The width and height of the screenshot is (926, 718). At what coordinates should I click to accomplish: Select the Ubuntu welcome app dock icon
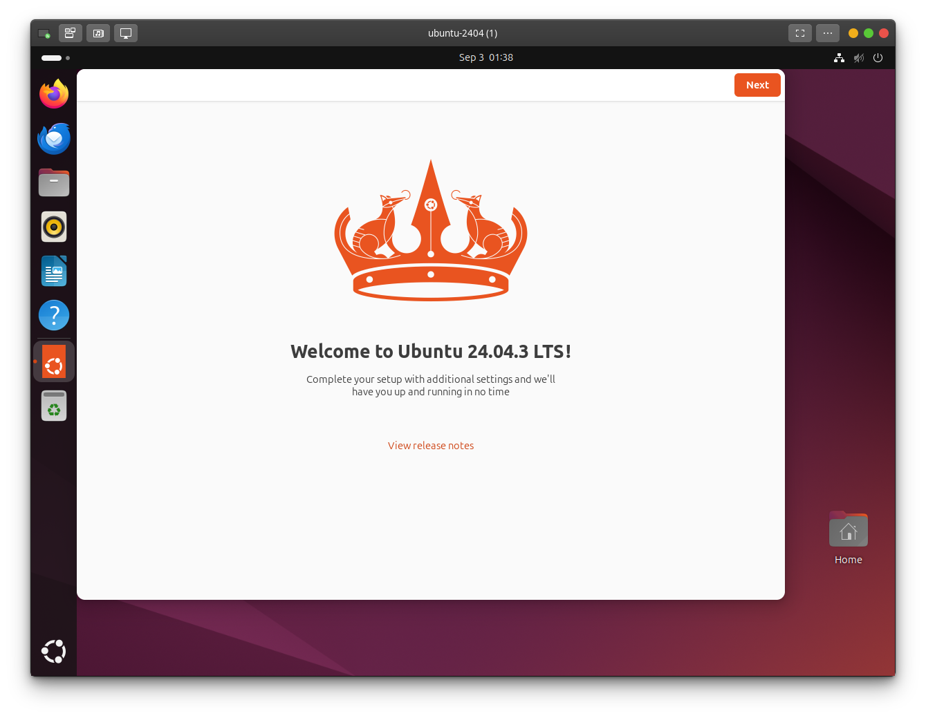click(x=54, y=361)
